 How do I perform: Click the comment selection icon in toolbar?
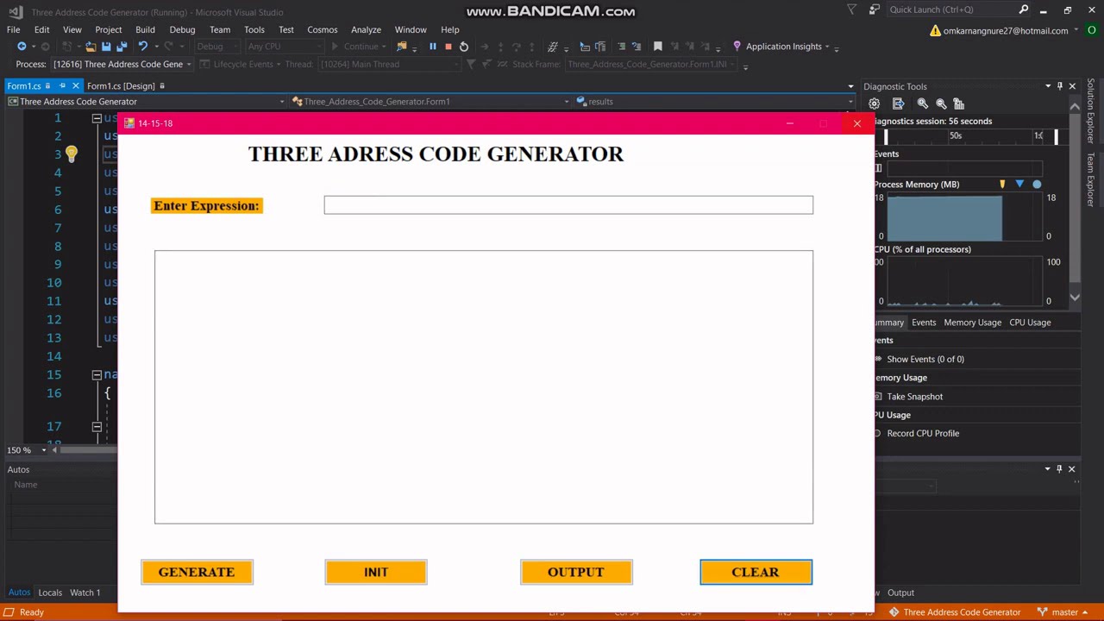pos(620,47)
